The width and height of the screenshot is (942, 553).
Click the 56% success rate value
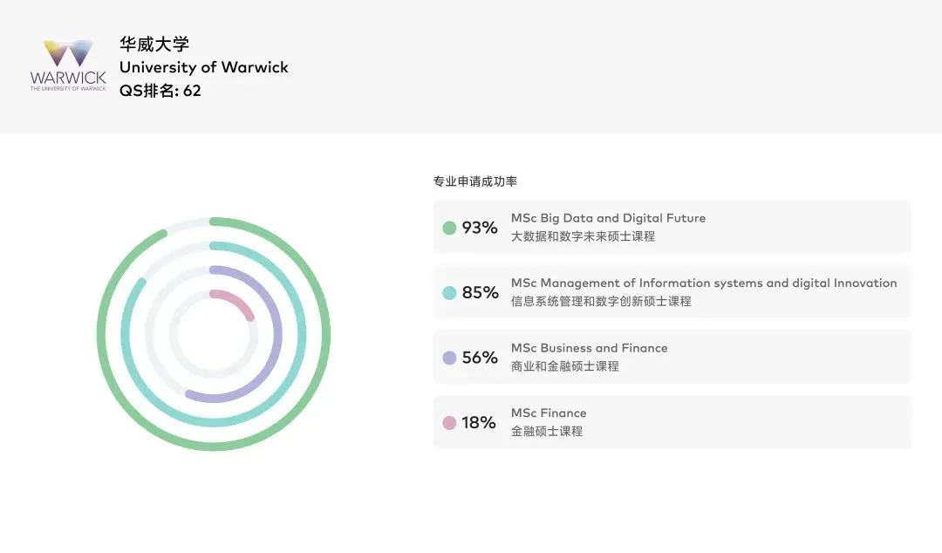480,358
